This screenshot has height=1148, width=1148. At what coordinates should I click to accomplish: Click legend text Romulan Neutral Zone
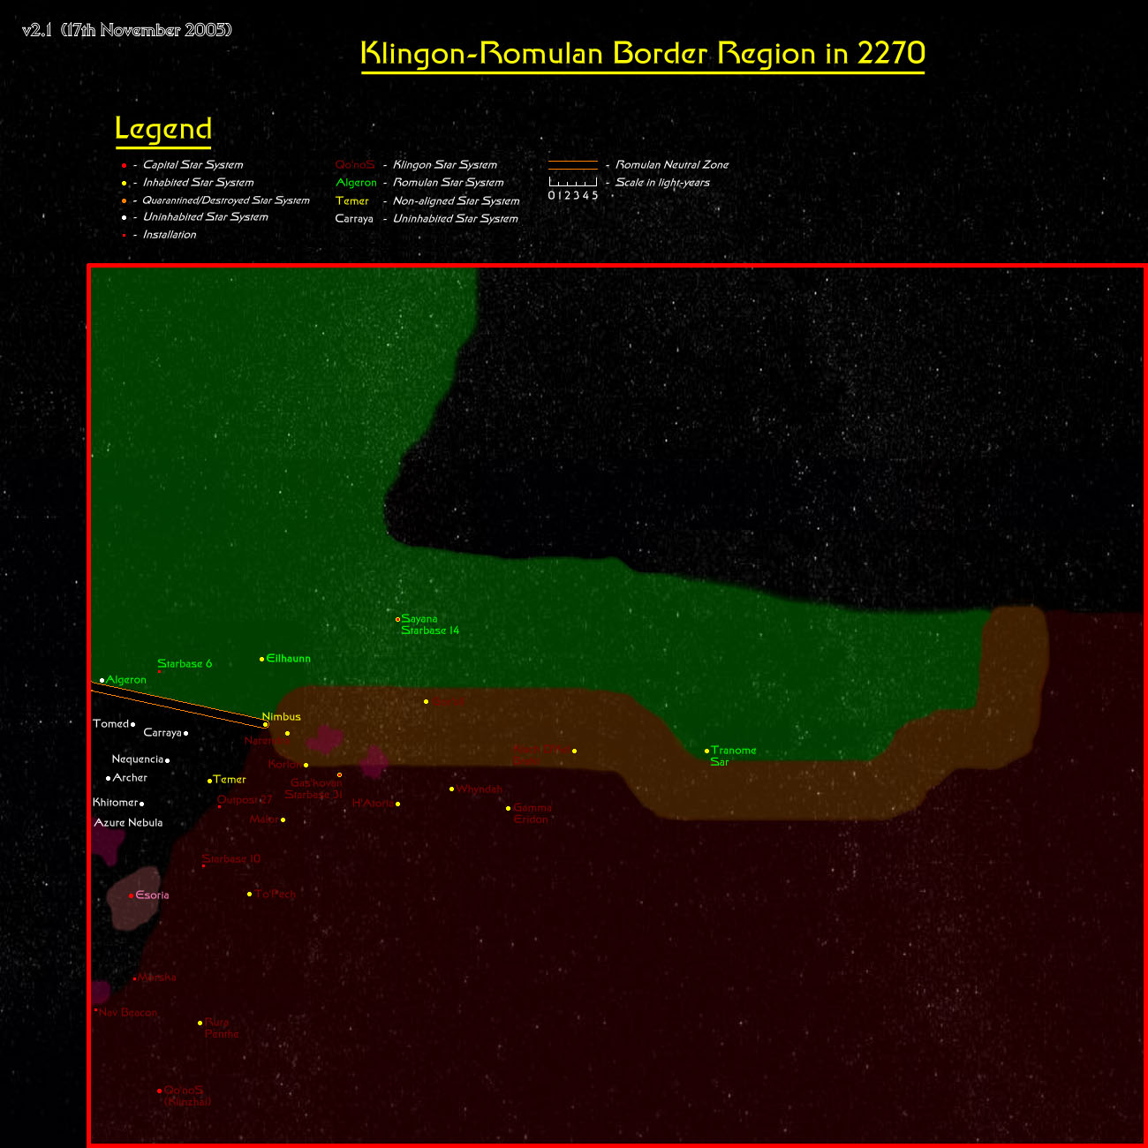point(672,165)
